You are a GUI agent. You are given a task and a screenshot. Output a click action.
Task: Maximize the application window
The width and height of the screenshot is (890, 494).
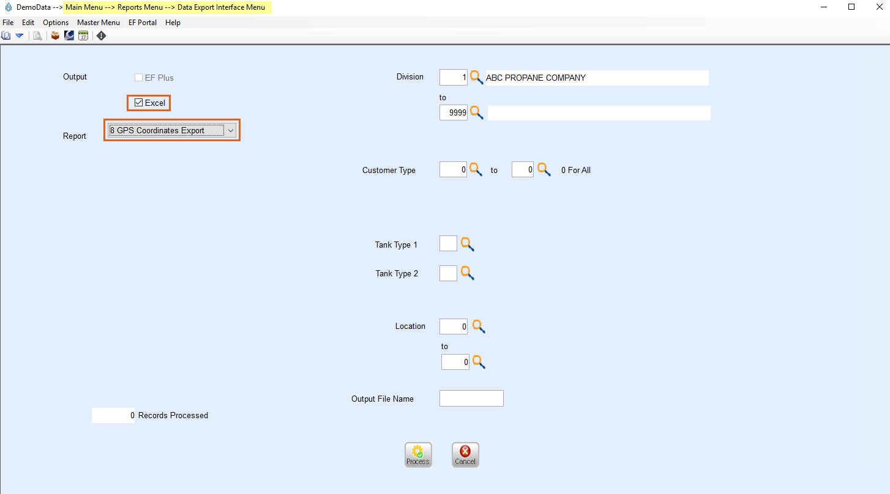point(851,7)
